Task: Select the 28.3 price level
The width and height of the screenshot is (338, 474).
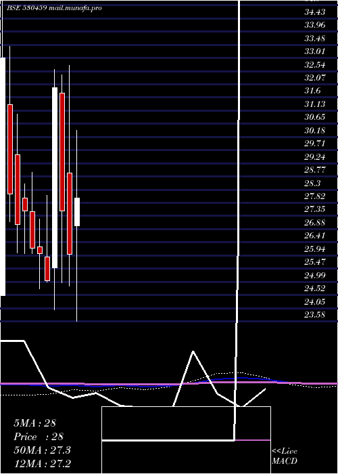Action: [x=312, y=184]
